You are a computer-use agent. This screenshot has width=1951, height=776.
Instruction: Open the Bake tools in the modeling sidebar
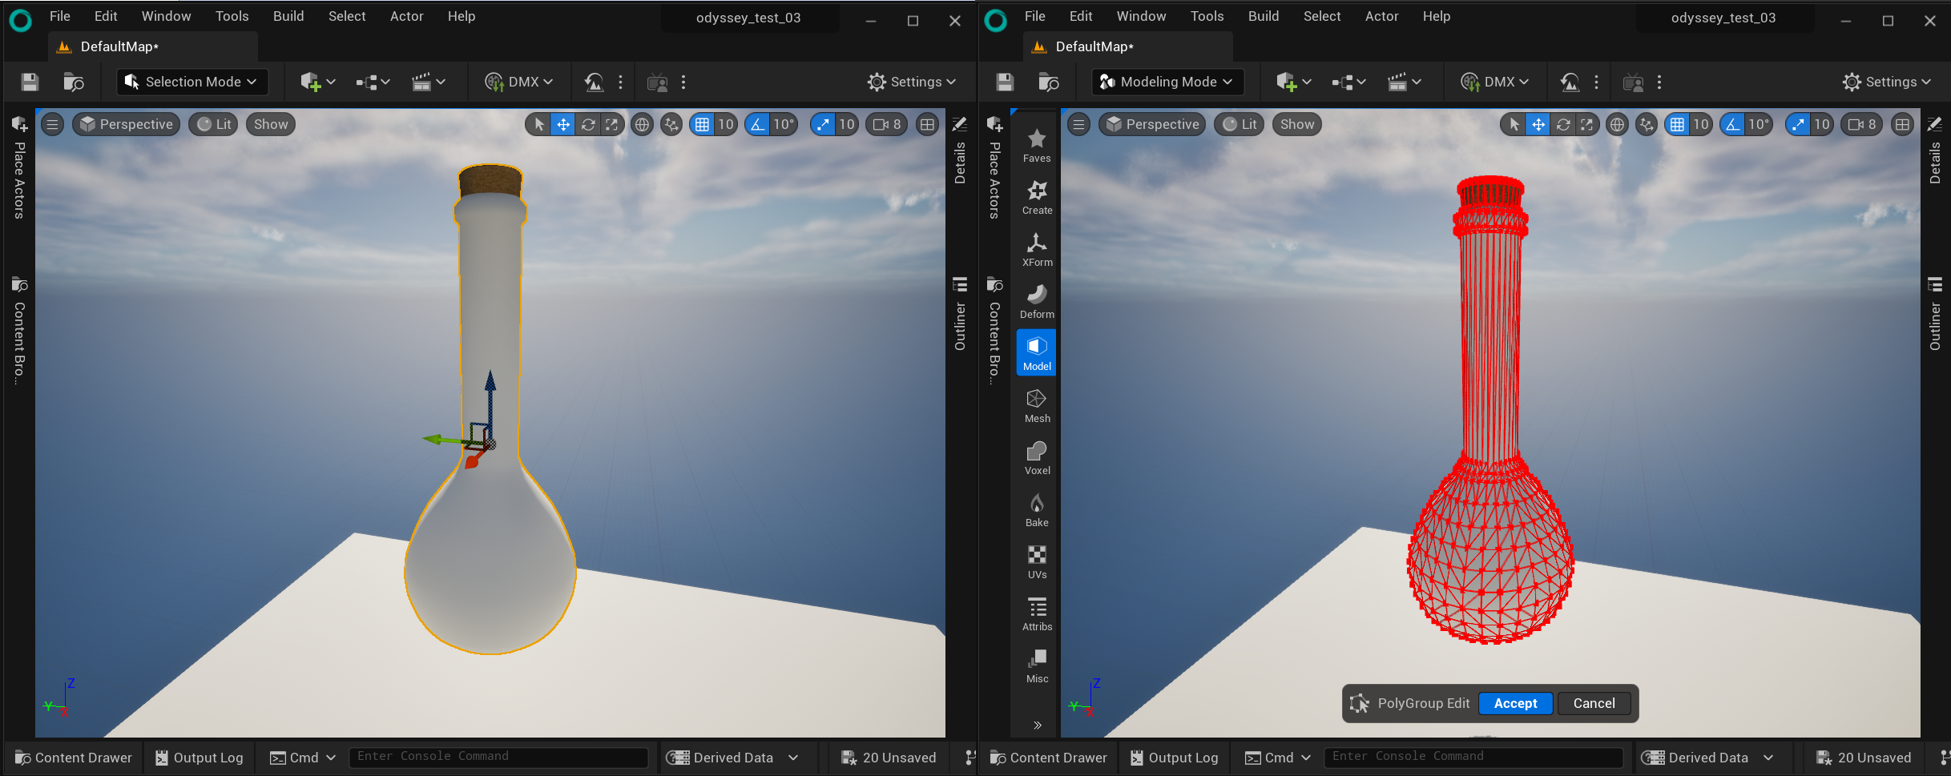[x=1037, y=510]
